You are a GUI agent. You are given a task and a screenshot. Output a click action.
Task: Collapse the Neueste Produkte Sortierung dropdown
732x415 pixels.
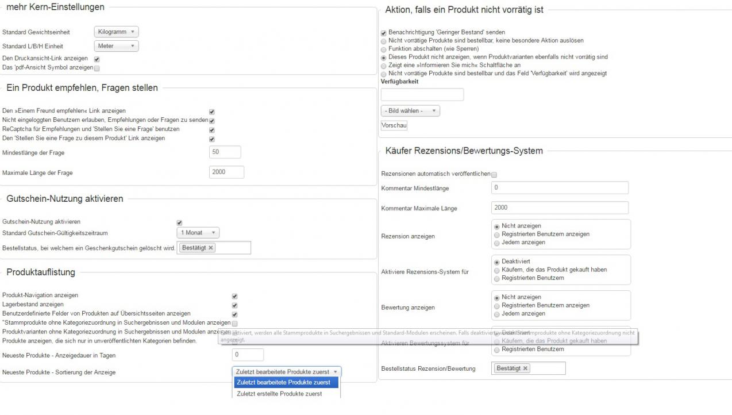point(287,372)
